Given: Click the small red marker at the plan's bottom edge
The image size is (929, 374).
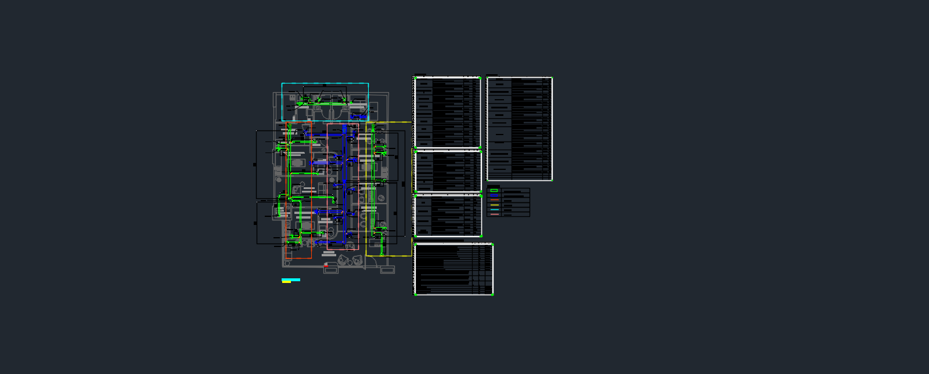Looking at the screenshot, I should click(x=326, y=266).
